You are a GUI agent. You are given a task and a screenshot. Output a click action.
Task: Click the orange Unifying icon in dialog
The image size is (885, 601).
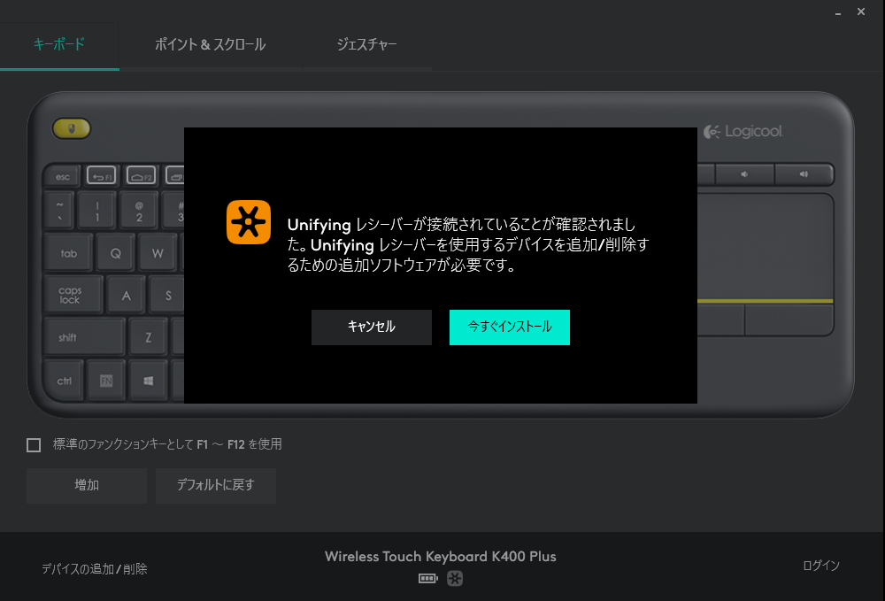pos(249,222)
